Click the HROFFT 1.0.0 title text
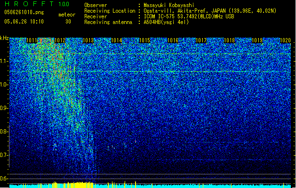 37,4
